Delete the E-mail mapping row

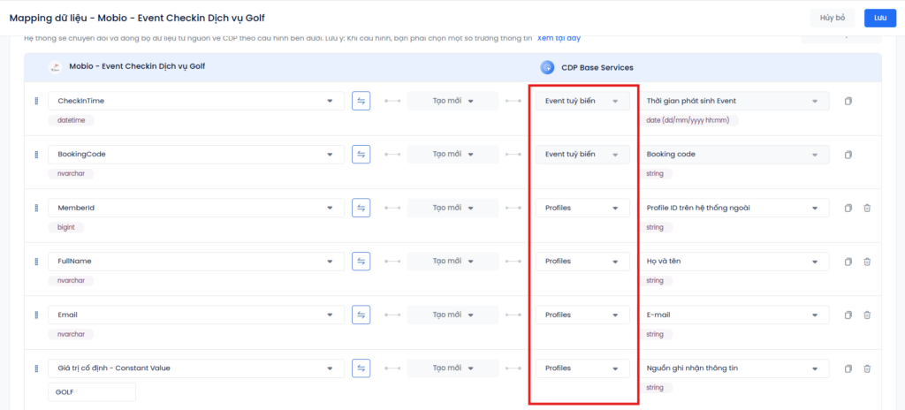click(x=867, y=315)
